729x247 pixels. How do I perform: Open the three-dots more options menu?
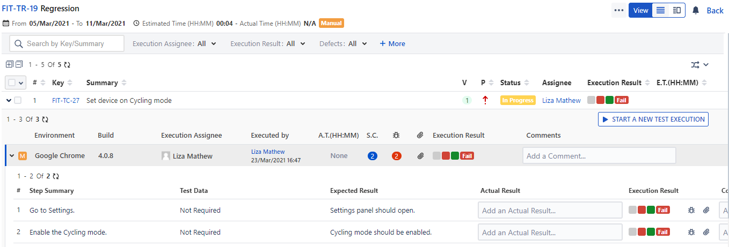pos(619,10)
